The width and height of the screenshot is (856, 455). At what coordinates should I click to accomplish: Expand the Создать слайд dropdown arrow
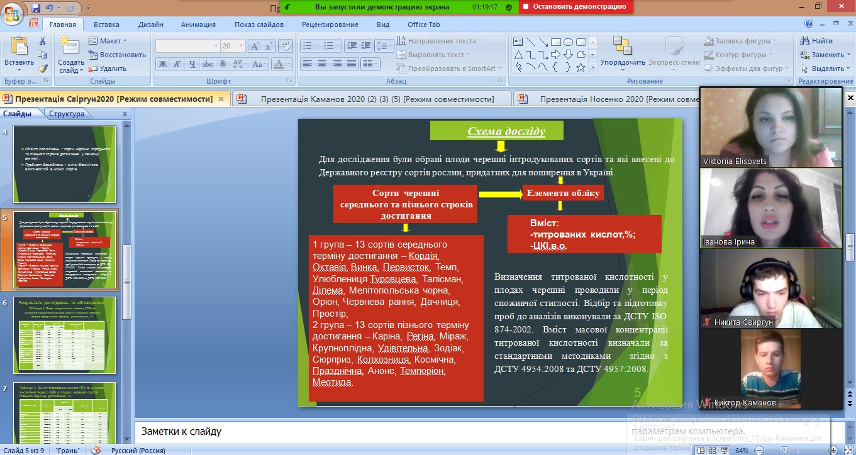tap(81, 70)
